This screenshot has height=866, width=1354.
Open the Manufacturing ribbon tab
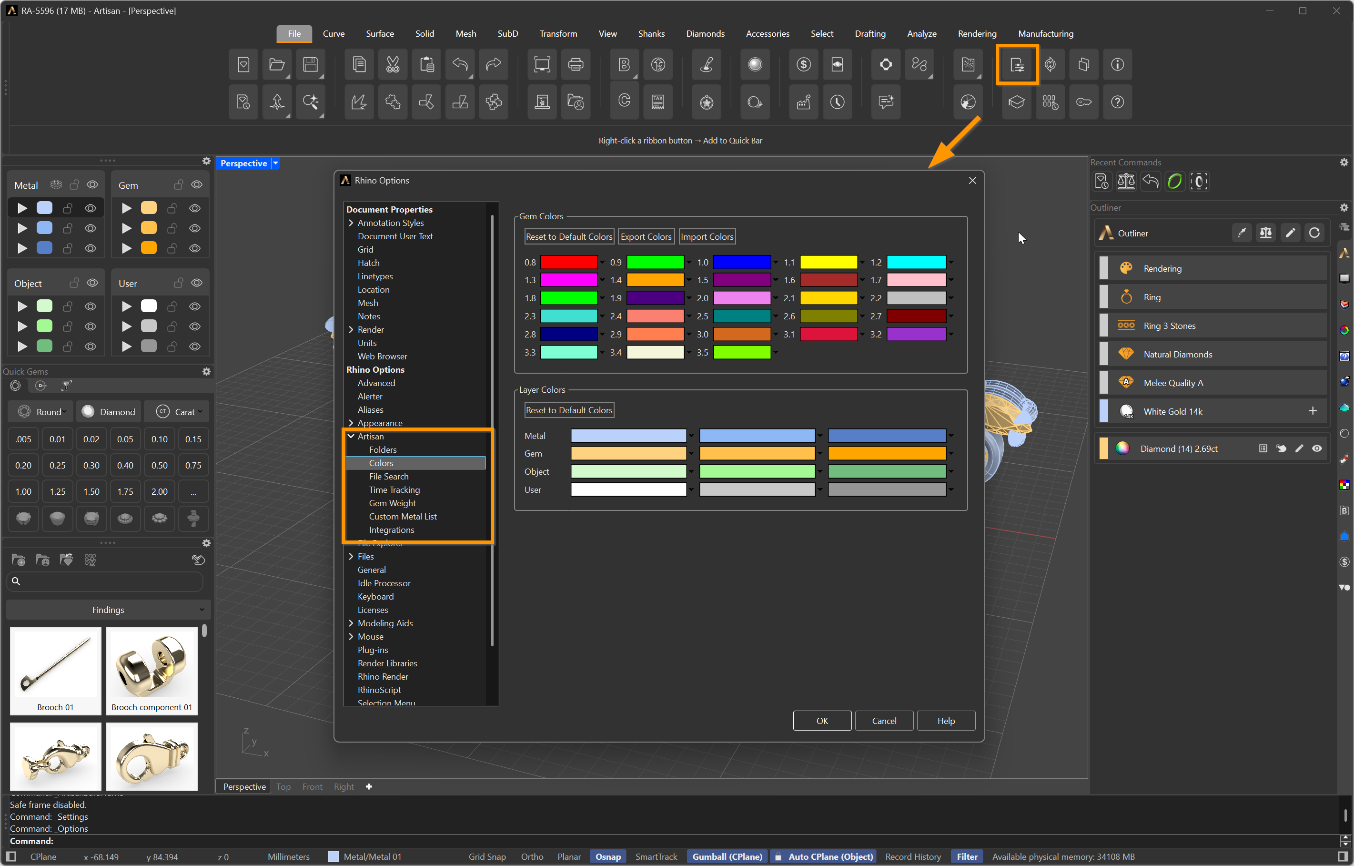tap(1045, 34)
